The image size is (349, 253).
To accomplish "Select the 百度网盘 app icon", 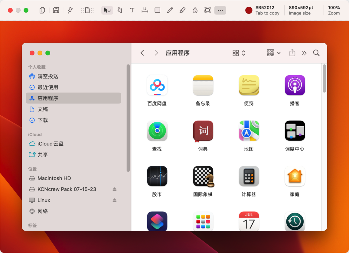I will 157,86.
